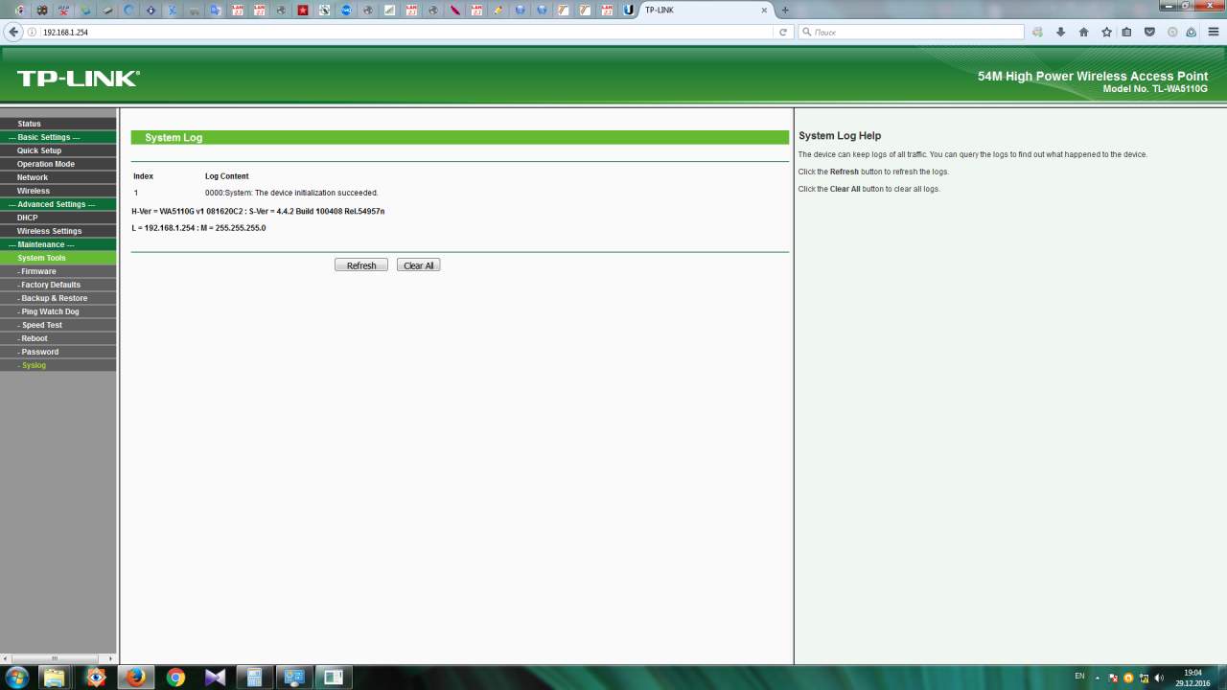
Task: Click the site information icon in the address bar
Action: 33,32
